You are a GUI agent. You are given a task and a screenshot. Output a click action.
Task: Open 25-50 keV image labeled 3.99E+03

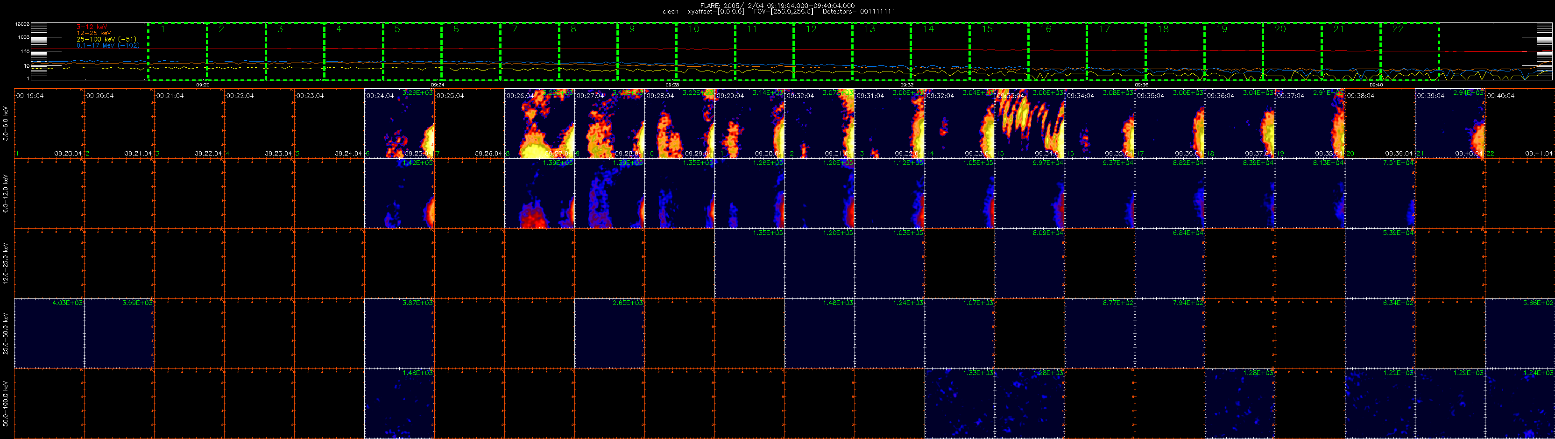[x=119, y=334]
